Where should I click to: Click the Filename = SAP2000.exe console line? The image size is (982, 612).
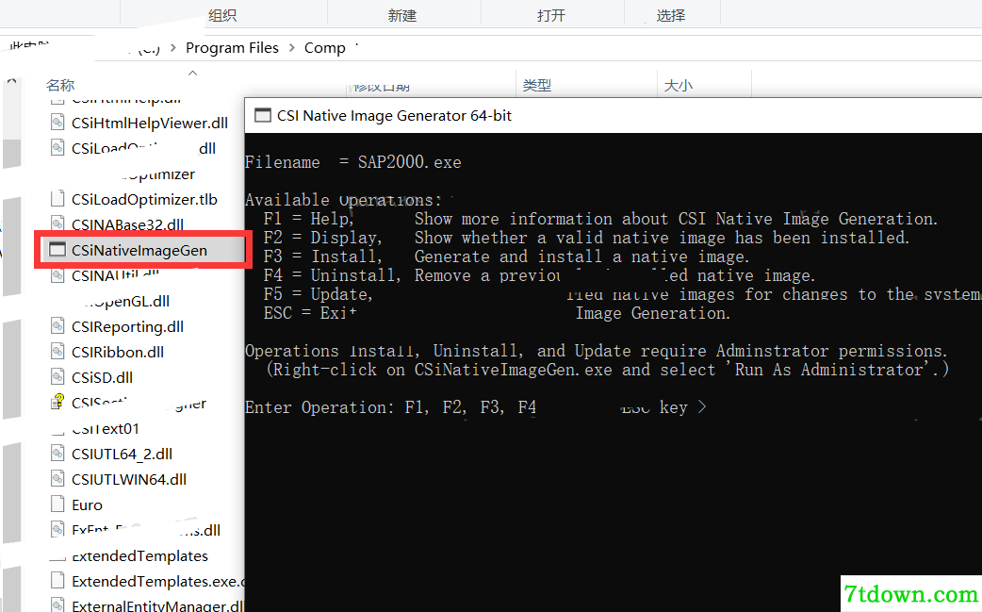[x=353, y=162]
